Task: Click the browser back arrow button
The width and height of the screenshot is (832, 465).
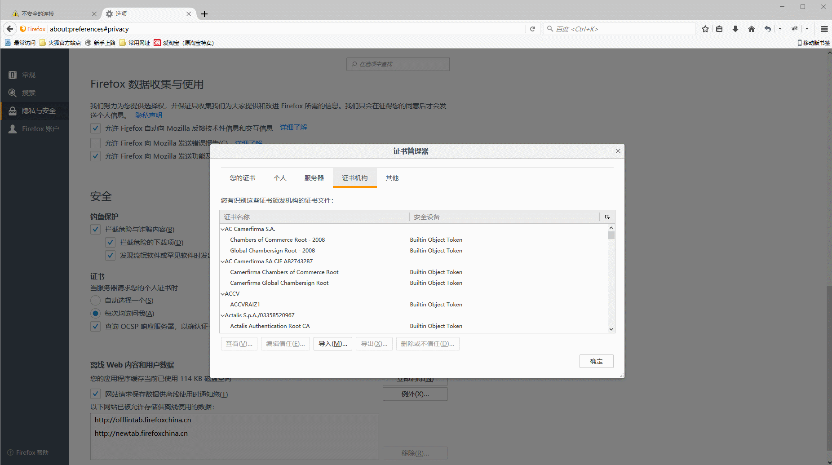Action: tap(10, 29)
